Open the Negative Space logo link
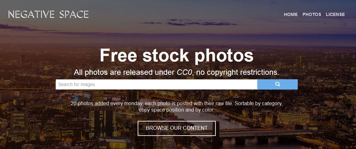The width and height of the screenshot is (356, 149). click(x=49, y=14)
